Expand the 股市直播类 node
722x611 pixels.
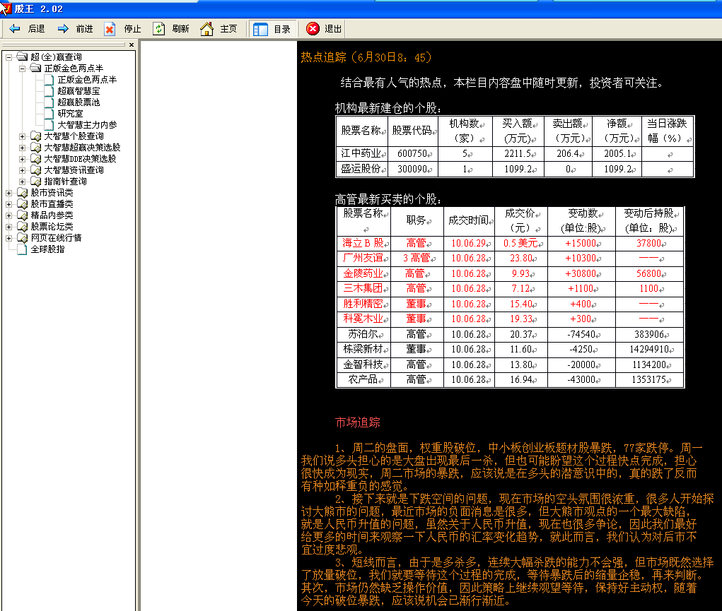tap(8, 204)
